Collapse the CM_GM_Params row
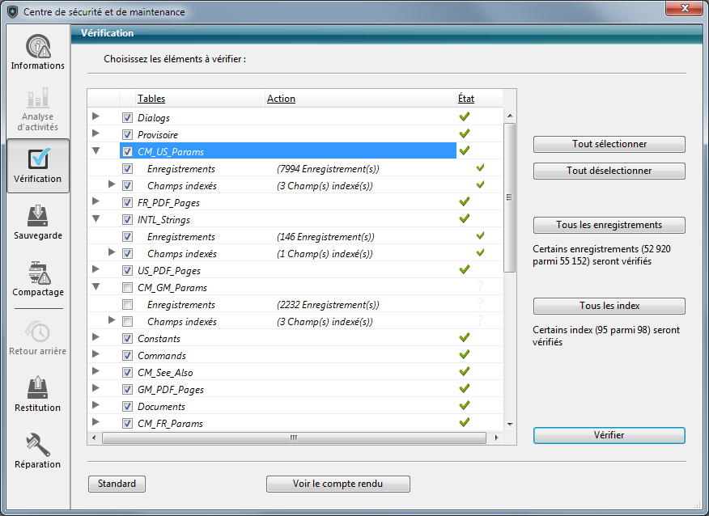 point(96,286)
